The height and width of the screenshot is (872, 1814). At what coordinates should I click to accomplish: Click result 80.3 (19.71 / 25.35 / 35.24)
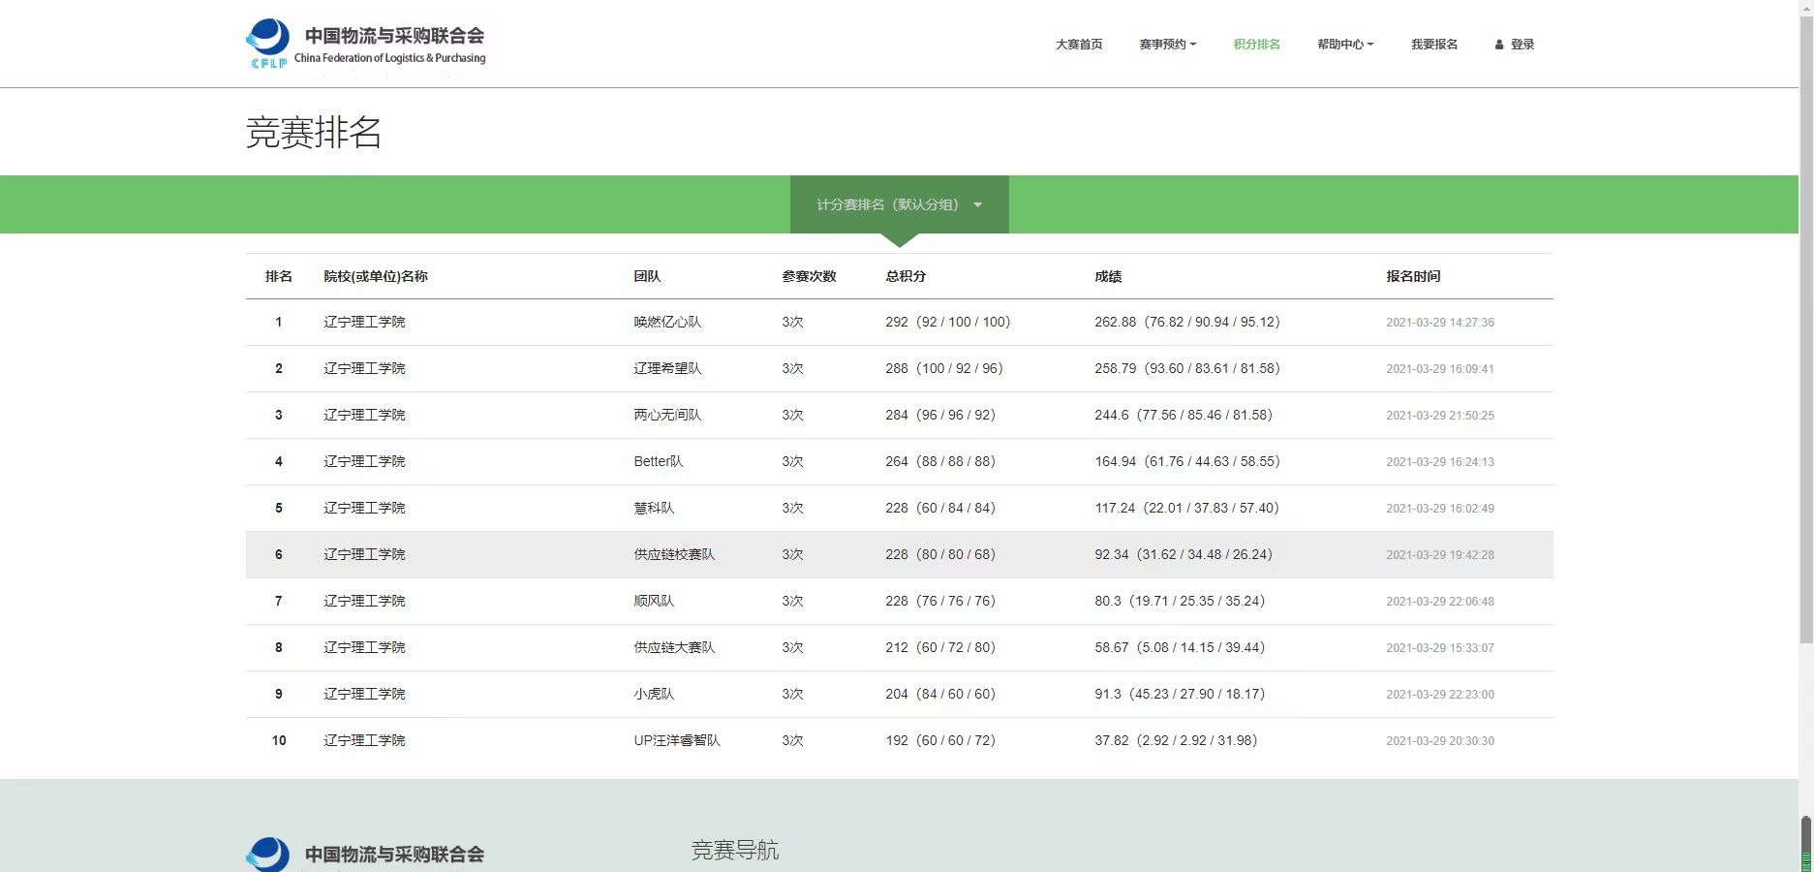coord(1180,601)
